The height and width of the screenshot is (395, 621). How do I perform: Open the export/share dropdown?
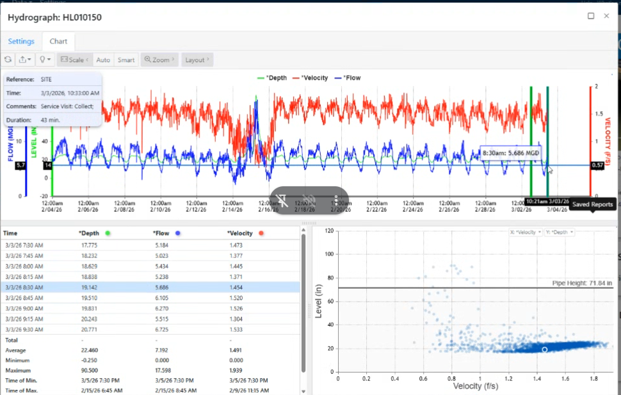click(x=25, y=60)
